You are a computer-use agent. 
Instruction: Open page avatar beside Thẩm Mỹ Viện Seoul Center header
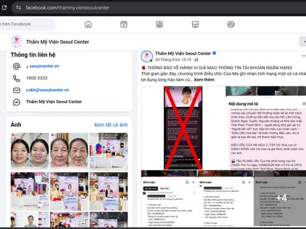[17, 41]
